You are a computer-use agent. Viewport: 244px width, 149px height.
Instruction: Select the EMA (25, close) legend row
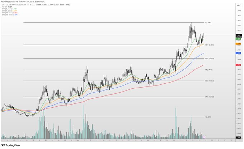pyautogui.click(x=9, y=9)
